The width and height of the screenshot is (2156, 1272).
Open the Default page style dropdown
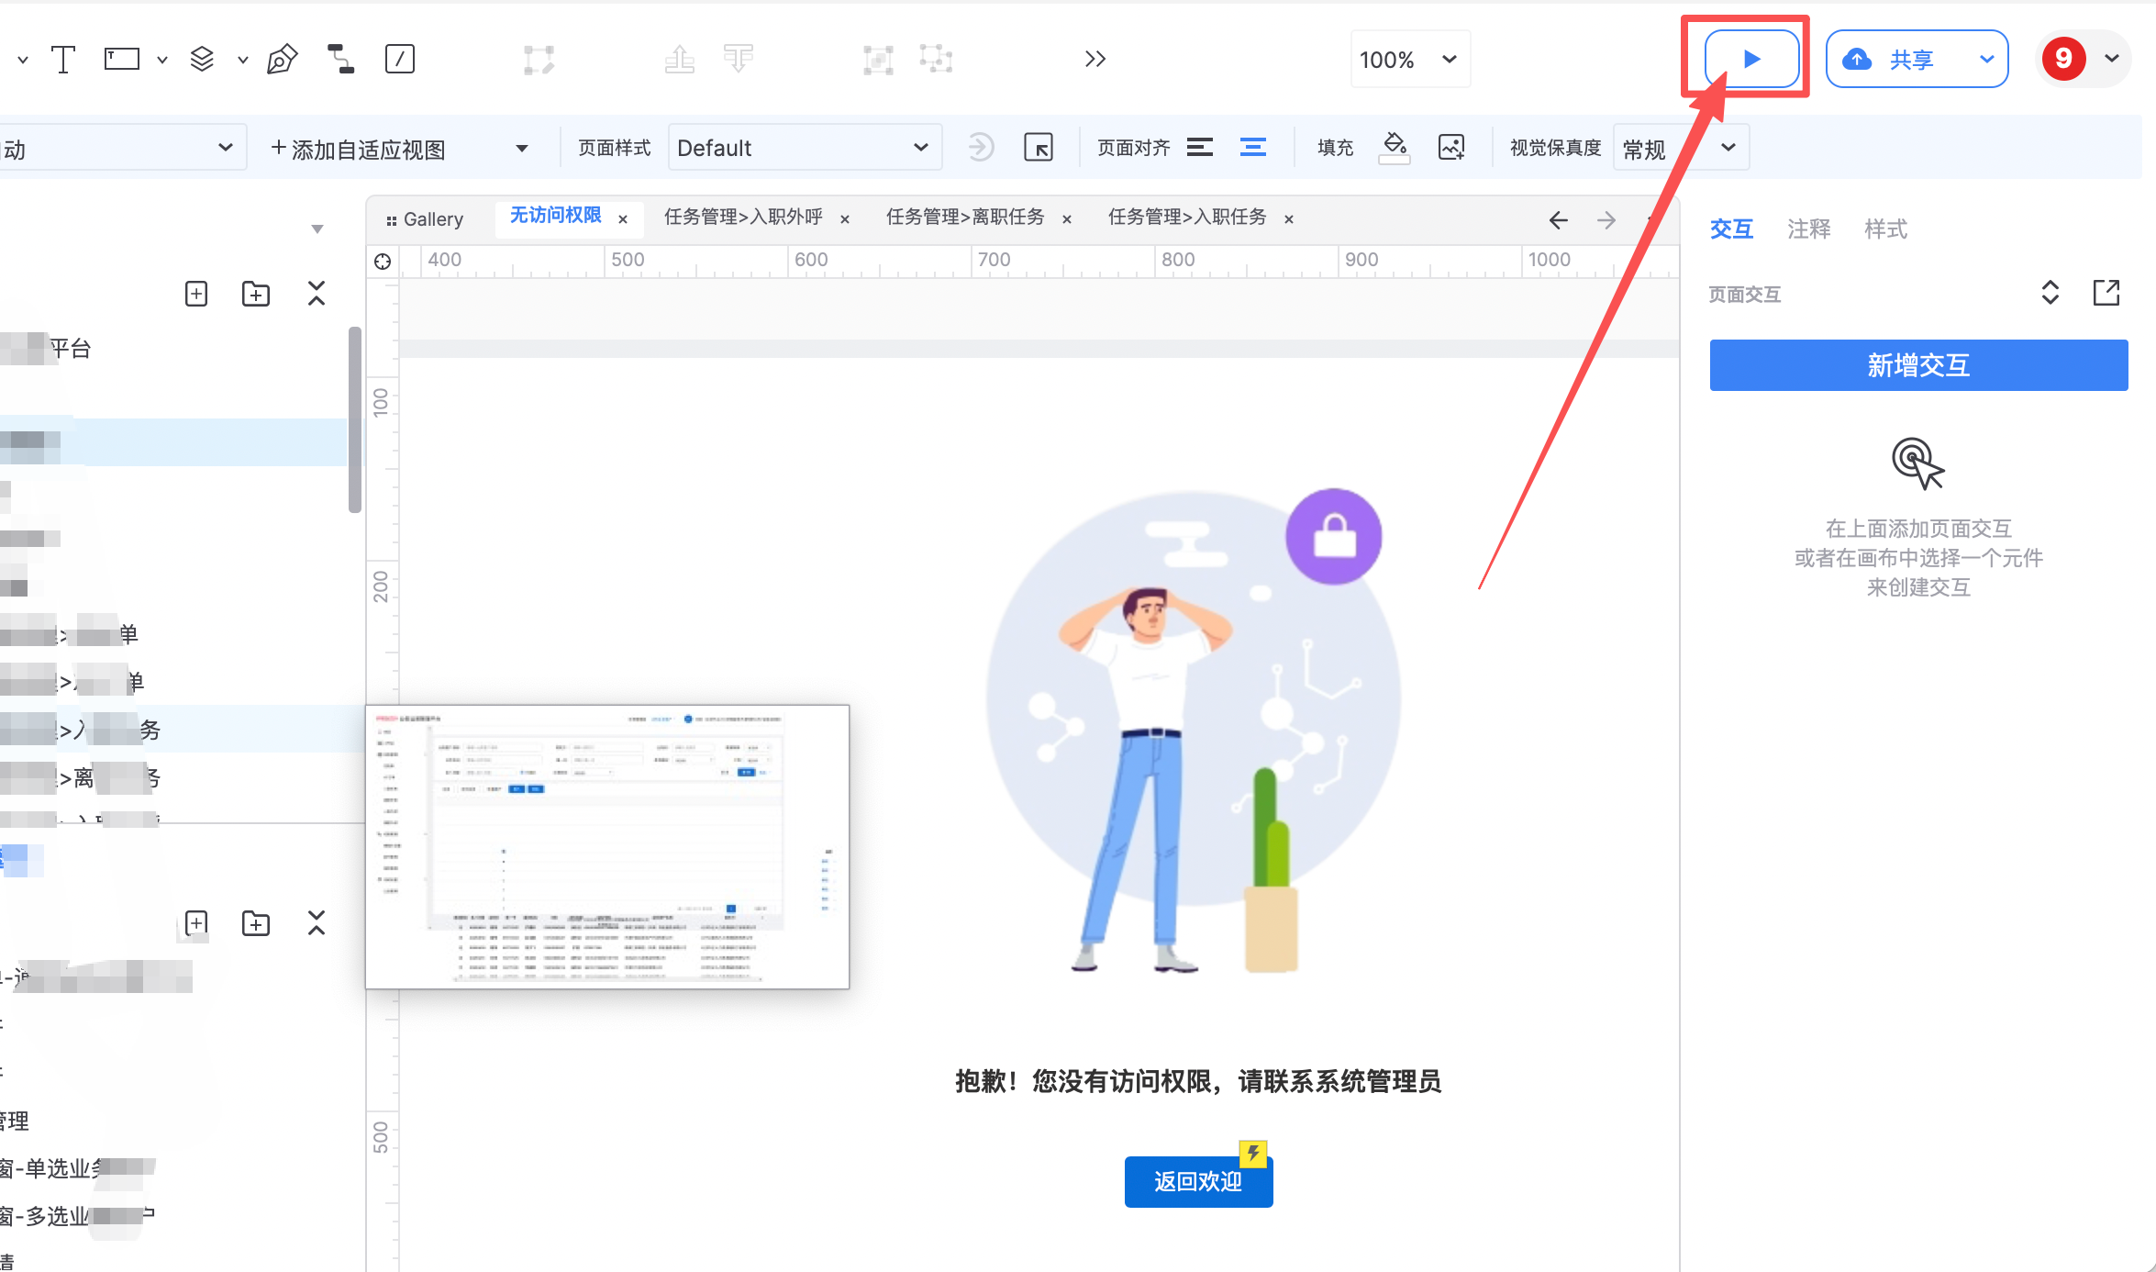tap(804, 148)
